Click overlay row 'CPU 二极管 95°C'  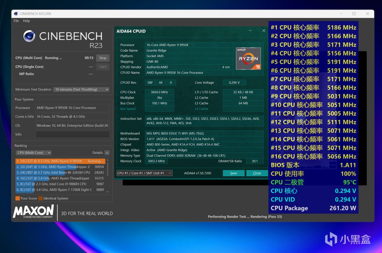tap(313, 182)
